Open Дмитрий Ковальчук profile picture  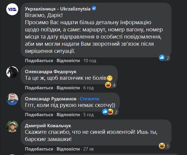coord(12,126)
